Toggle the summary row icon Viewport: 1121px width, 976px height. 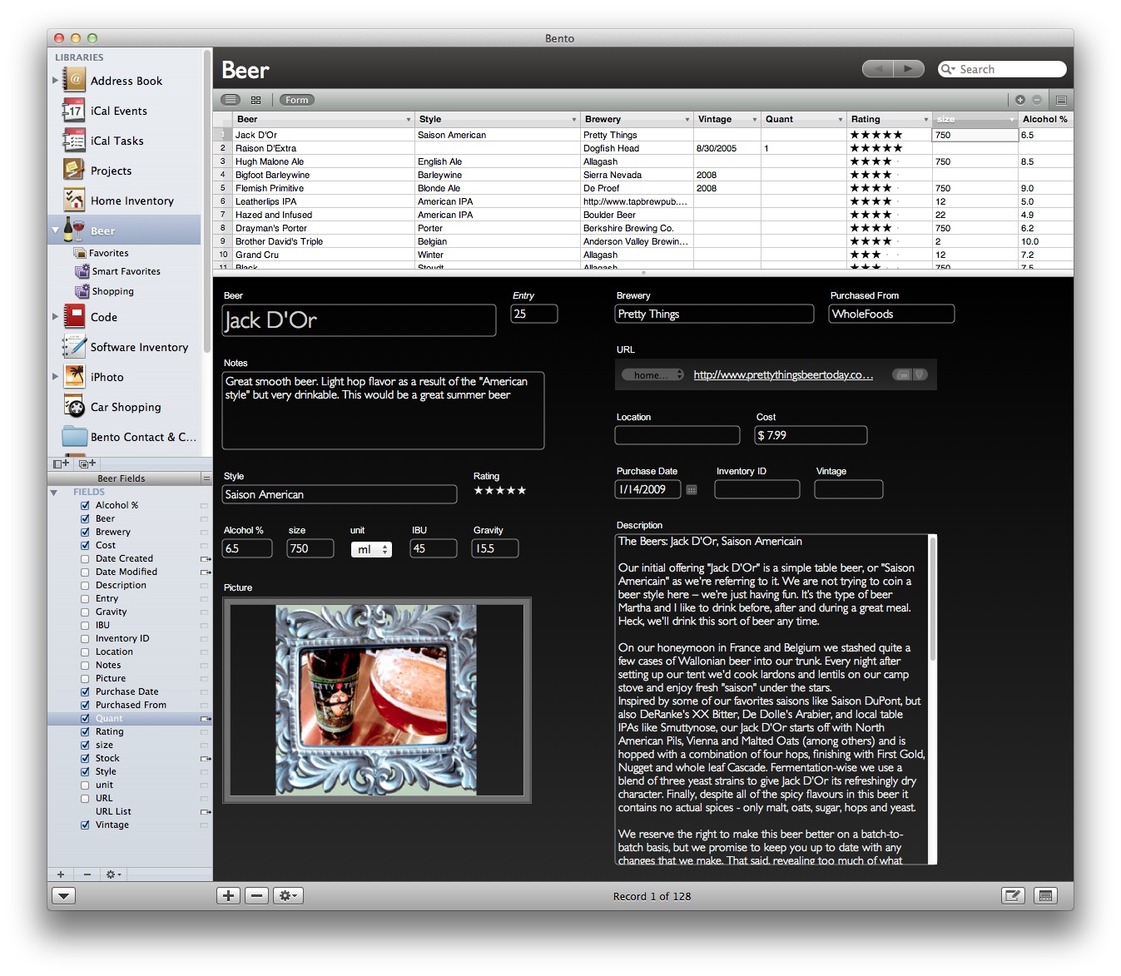pos(1061,100)
